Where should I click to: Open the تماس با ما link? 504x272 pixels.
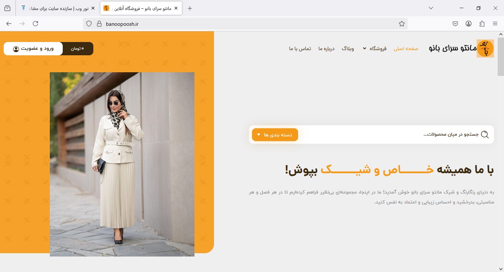(x=300, y=48)
